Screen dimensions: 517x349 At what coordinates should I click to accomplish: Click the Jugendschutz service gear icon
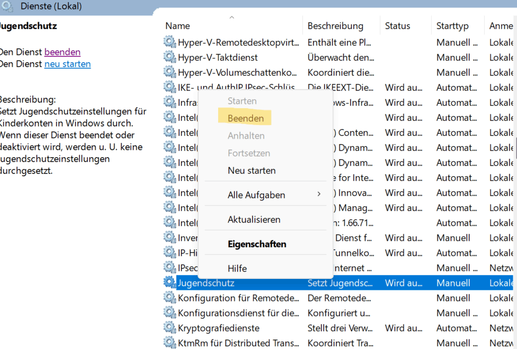point(170,283)
